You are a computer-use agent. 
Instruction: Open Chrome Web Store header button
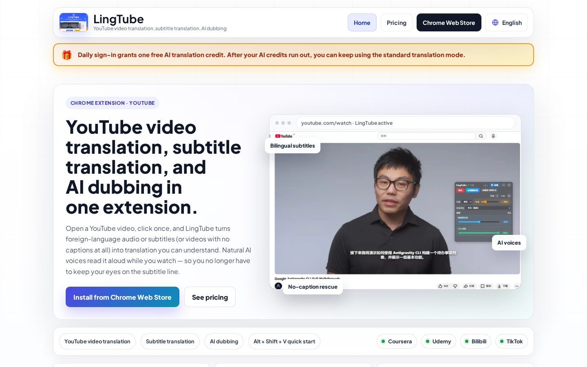(449, 22)
